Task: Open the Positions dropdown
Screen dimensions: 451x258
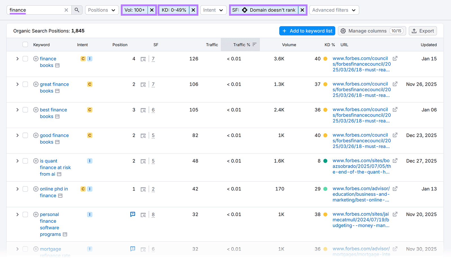Action: 102,10
